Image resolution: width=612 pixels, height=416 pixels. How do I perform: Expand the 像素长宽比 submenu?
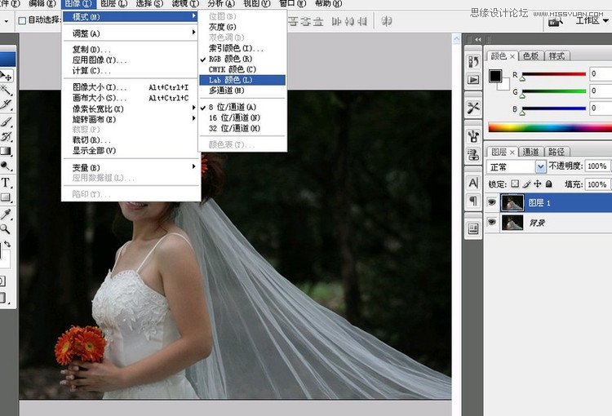(x=131, y=108)
